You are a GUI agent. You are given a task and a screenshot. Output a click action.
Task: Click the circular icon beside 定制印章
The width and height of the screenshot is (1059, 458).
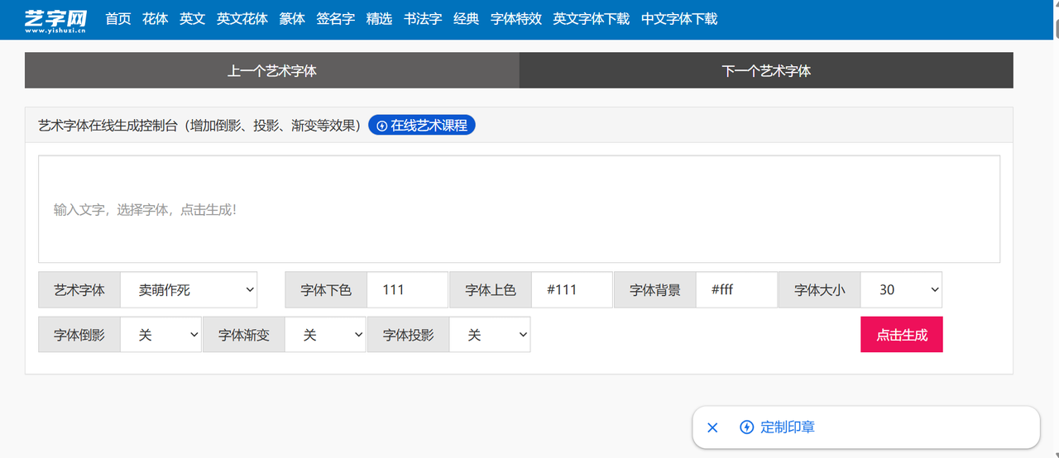[x=746, y=427]
